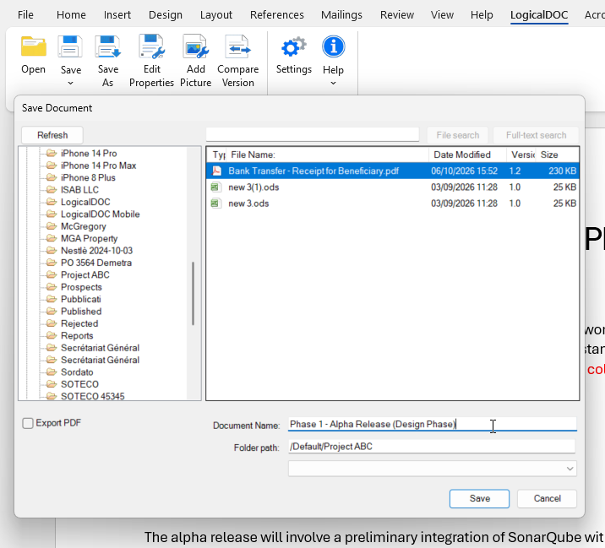The image size is (605, 548).
Task: Cancel the Save Document dialog
Action: coord(547,498)
